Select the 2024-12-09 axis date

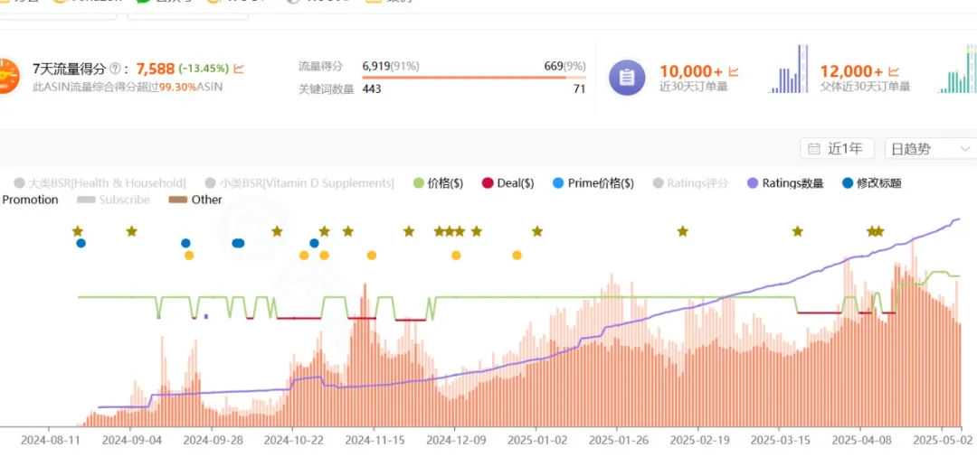(x=456, y=440)
